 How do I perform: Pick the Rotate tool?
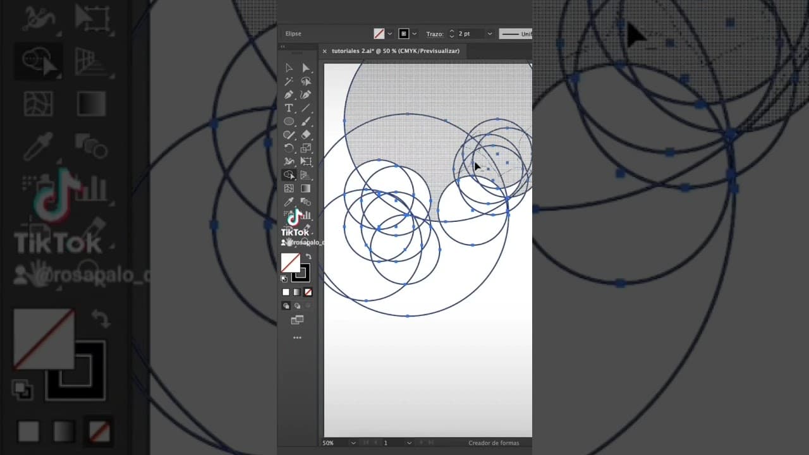289,148
